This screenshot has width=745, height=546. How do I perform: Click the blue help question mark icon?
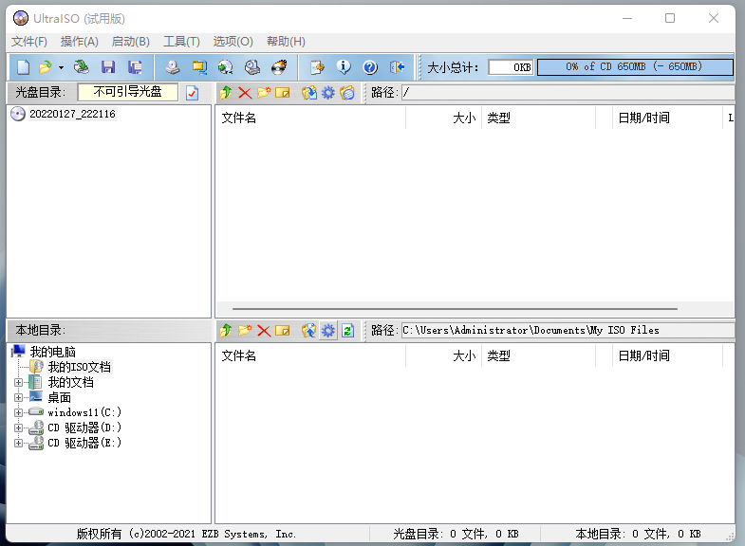click(x=370, y=67)
